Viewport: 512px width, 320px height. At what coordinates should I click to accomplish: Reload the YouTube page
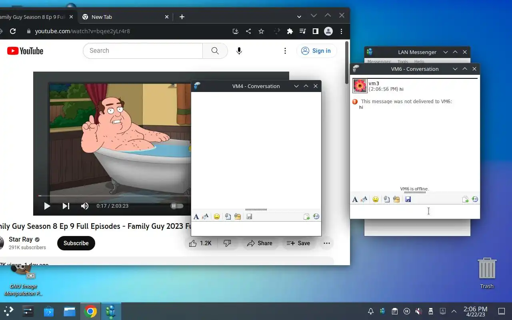coord(13,31)
